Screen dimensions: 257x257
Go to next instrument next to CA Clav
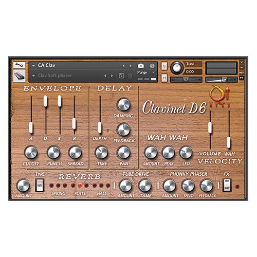point(131,66)
